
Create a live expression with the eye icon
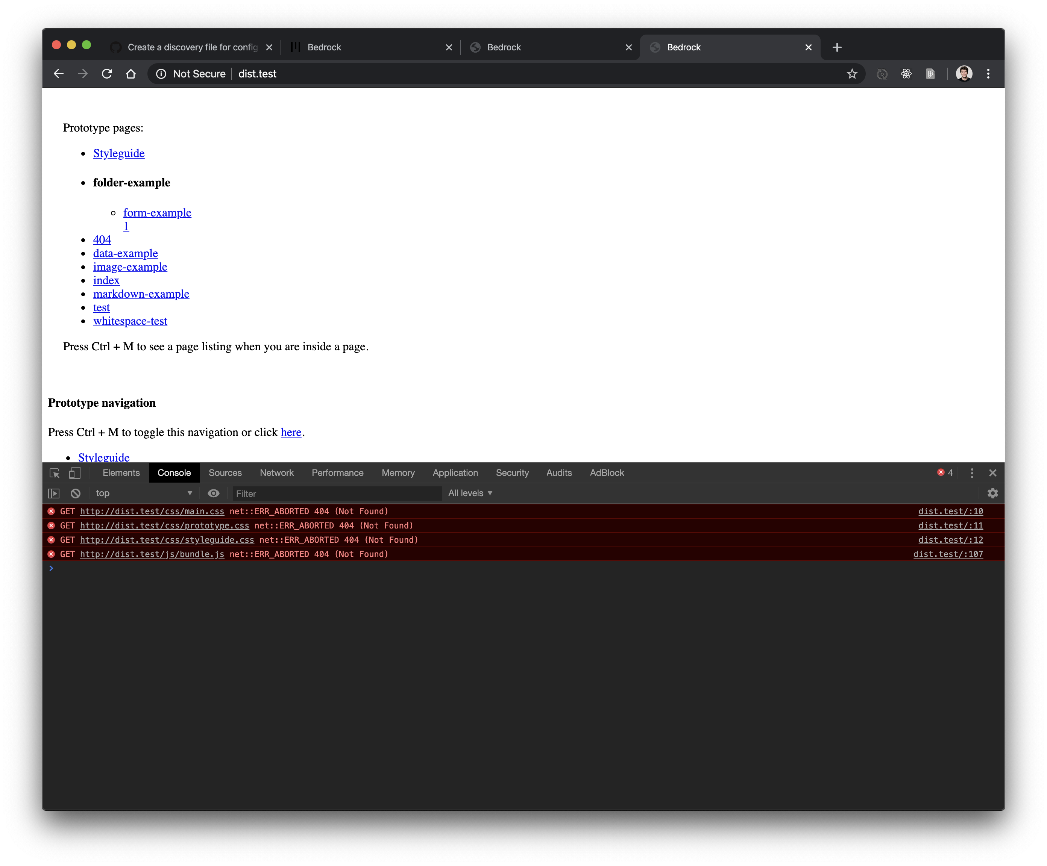click(x=213, y=493)
